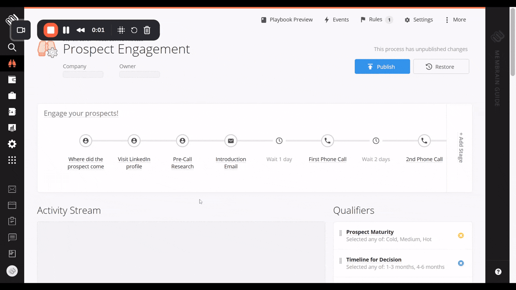Open the email envelope icon in sidebar
Screen dimensions: 516x290
coord(12,189)
